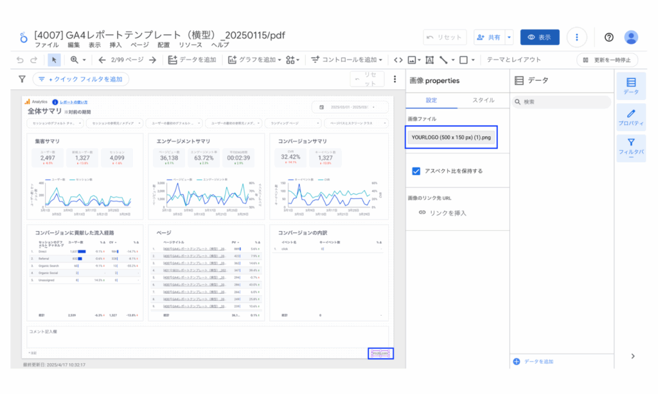The image size is (658, 394).
Task: Select the logo image at report bottom
Action: (x=380, y=354)
